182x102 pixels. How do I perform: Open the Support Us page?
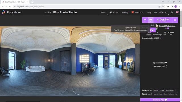click(138, 12)
